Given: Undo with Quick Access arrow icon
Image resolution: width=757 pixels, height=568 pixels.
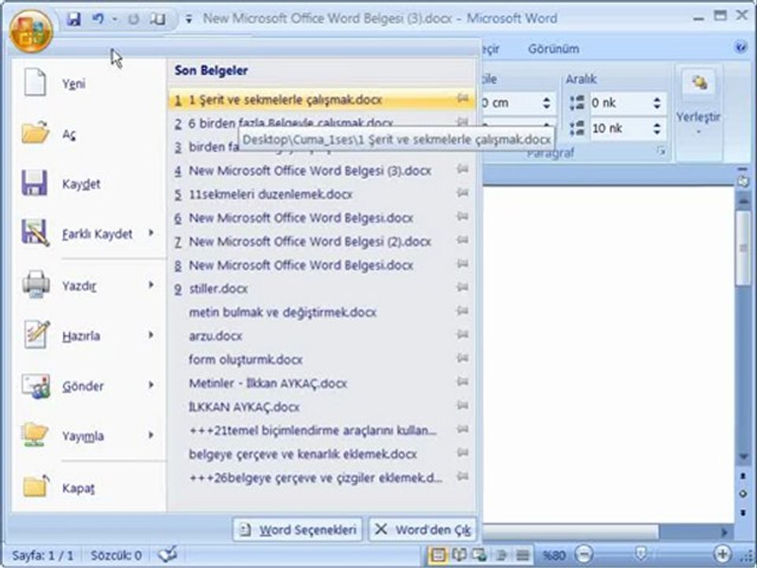Looking at the screenshot, I should 98,19.
